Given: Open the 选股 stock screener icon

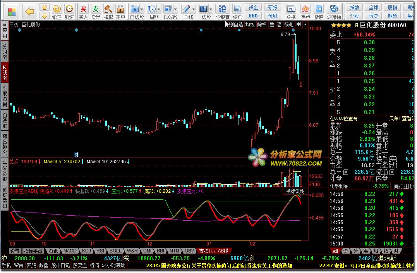Looking at the screenshot, I should pos(203,9).
